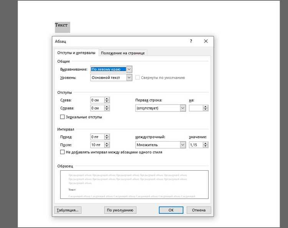288x228 pixels.
Task: Toggle the Свернуты по умолчанию checkbox
Action: (137, 77)
